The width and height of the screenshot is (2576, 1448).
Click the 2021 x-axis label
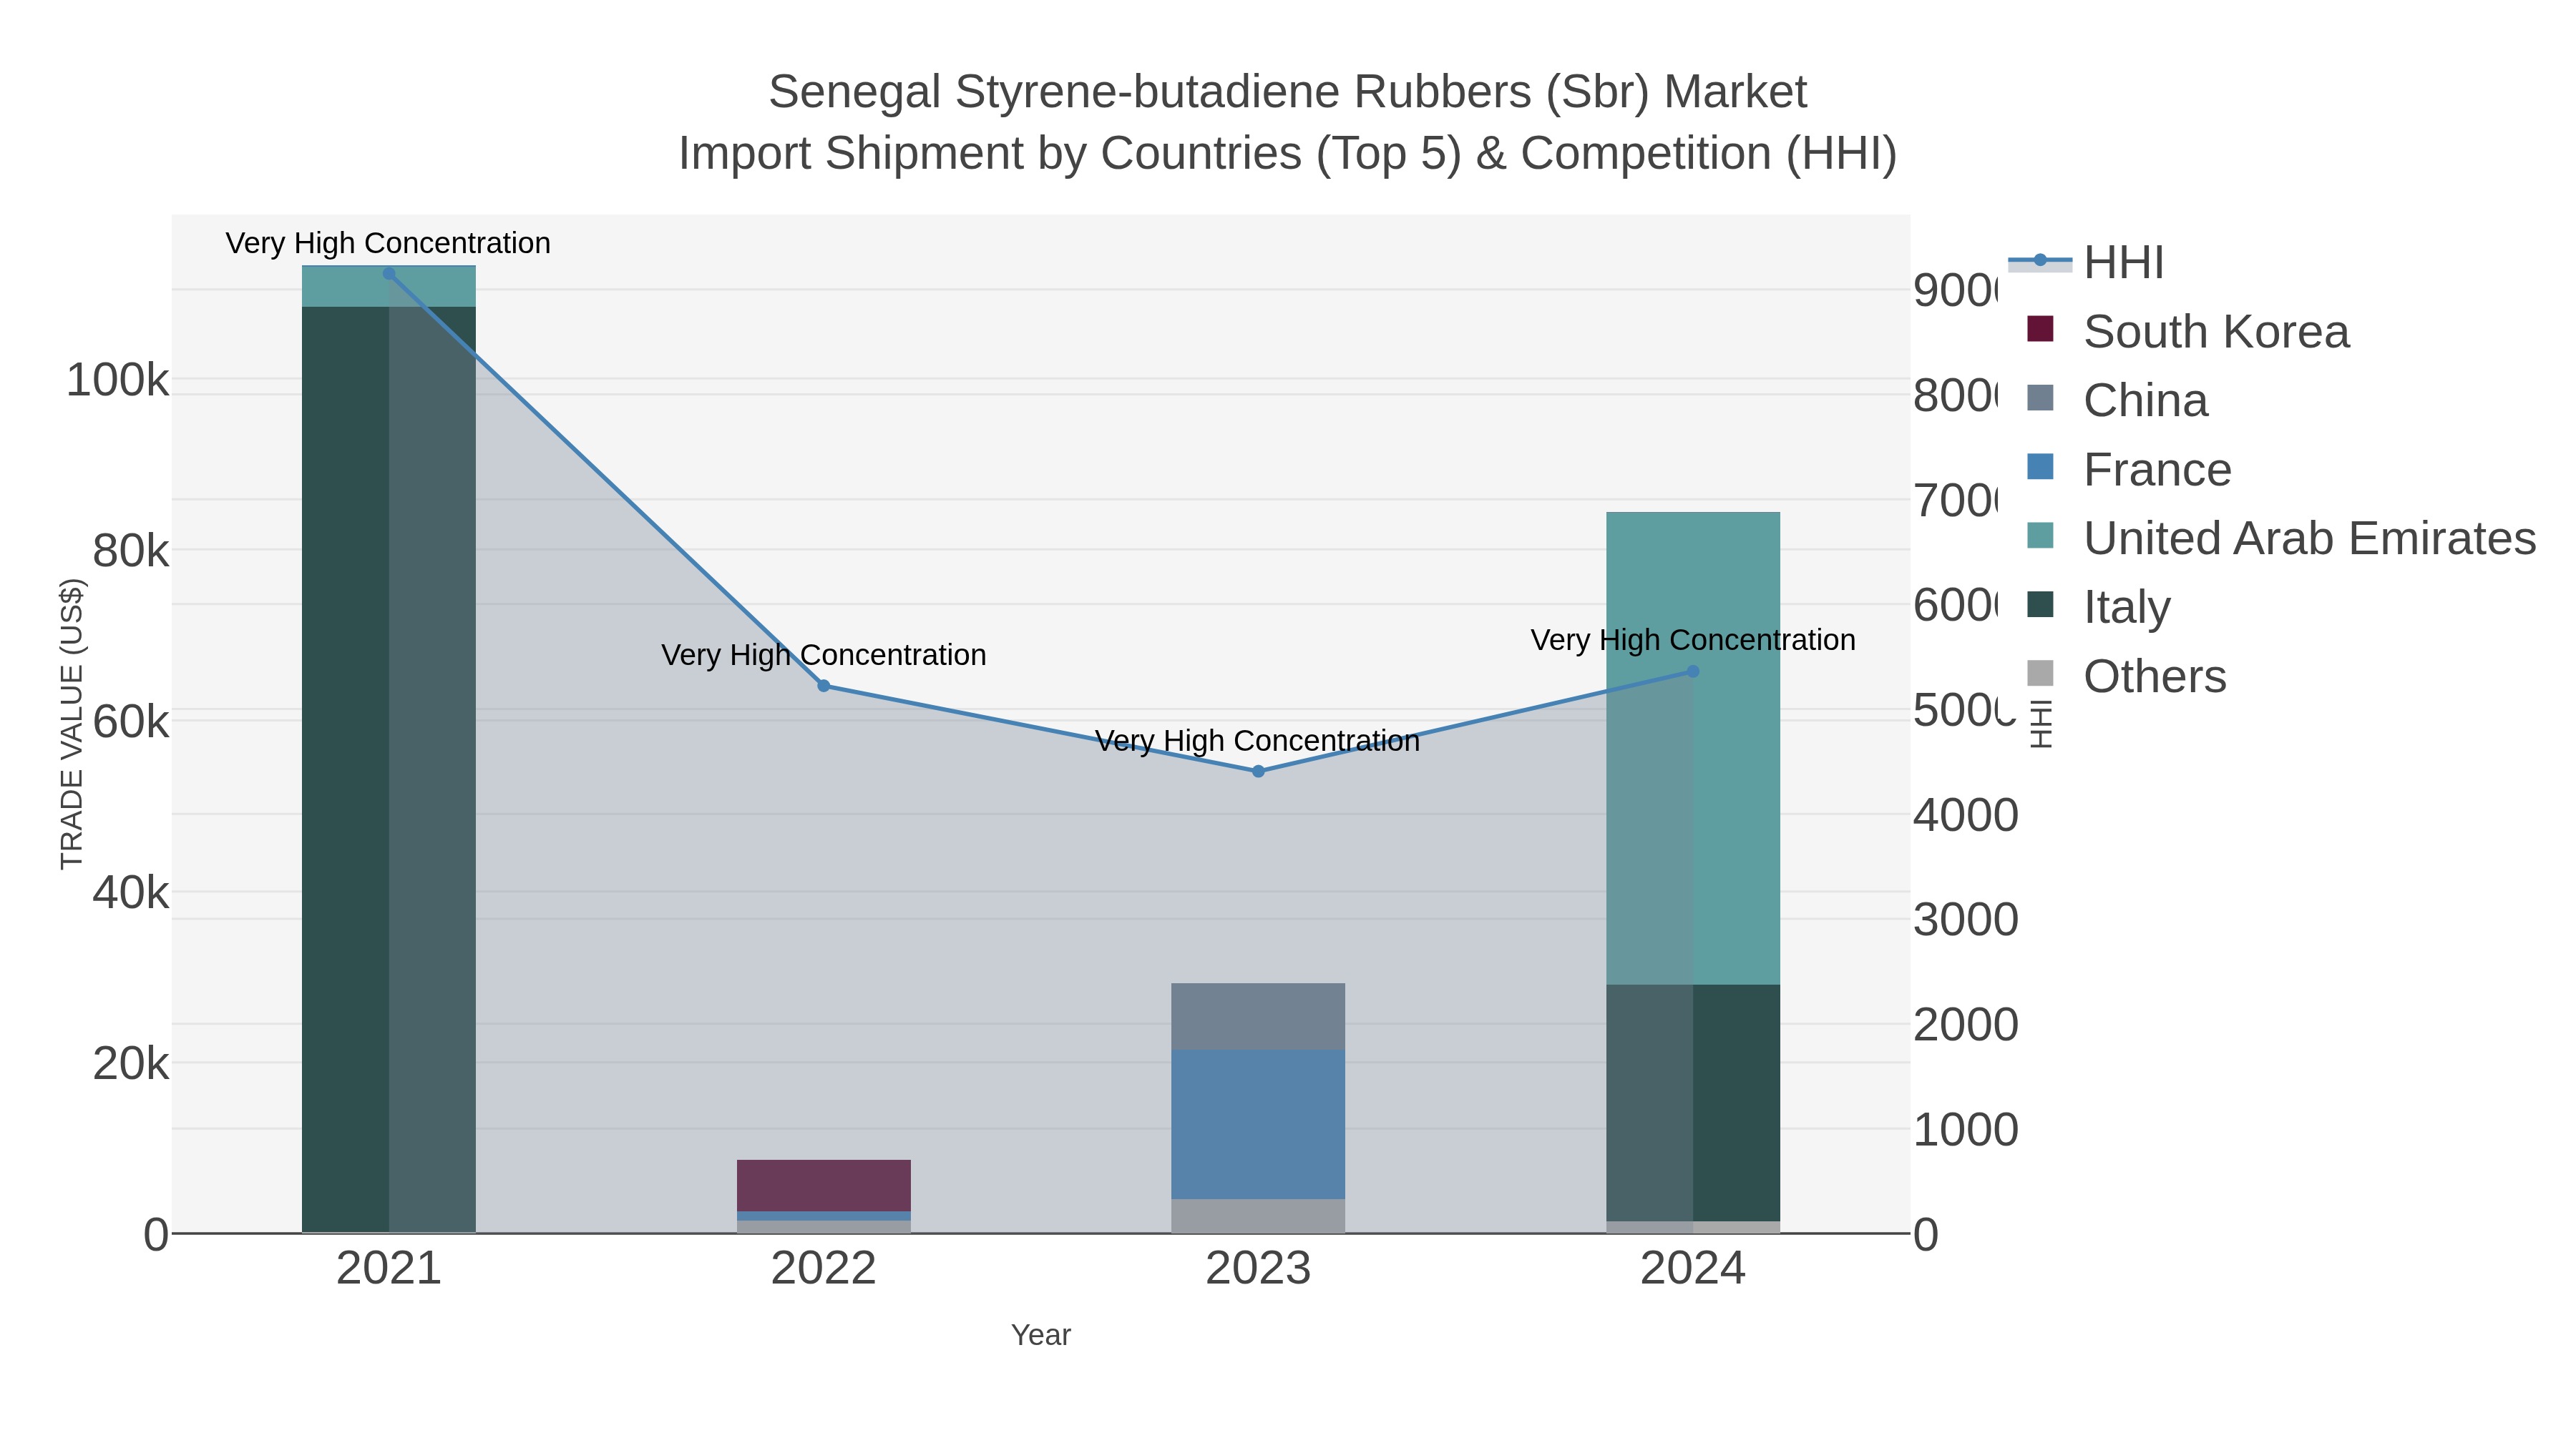click(389, 1269)
